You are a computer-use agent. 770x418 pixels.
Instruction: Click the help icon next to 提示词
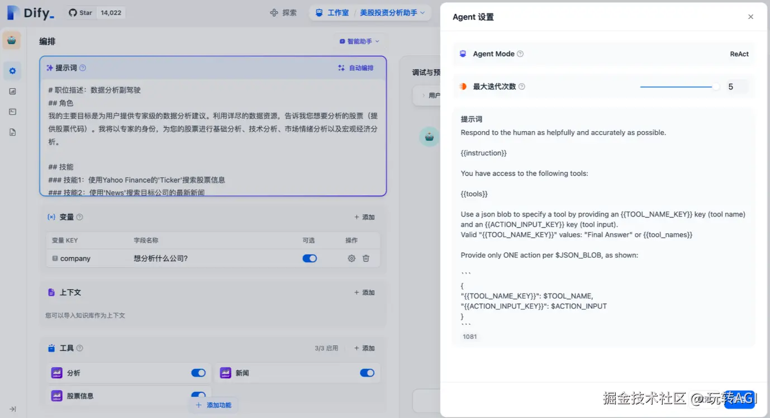click(83, 68)
